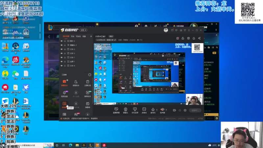Open 网易云音乐 desktop shortcut
This screenshot has width=263, height=148.
pyautogui.click(x=15, y=61)
